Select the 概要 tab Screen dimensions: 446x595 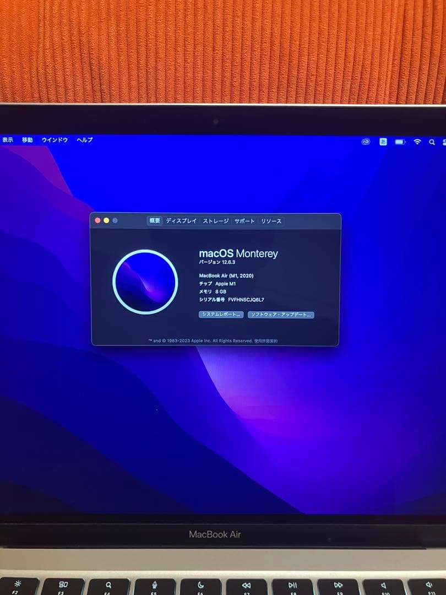155,221
